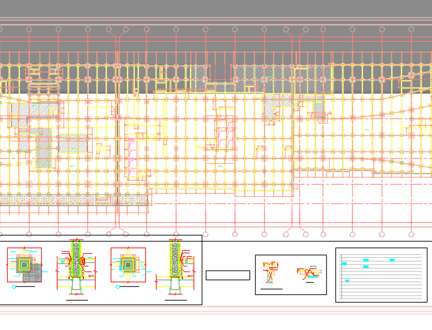
Task: Click the cyan circle marker under the first plan detail
Action: 14,287
